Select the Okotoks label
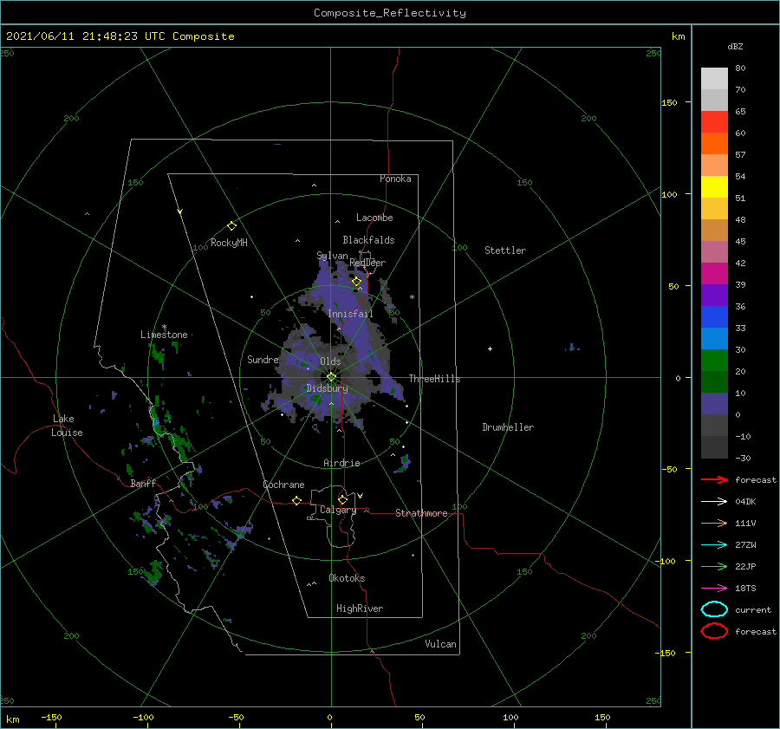This screenshot has height=729, width=780. coord(347,578)
